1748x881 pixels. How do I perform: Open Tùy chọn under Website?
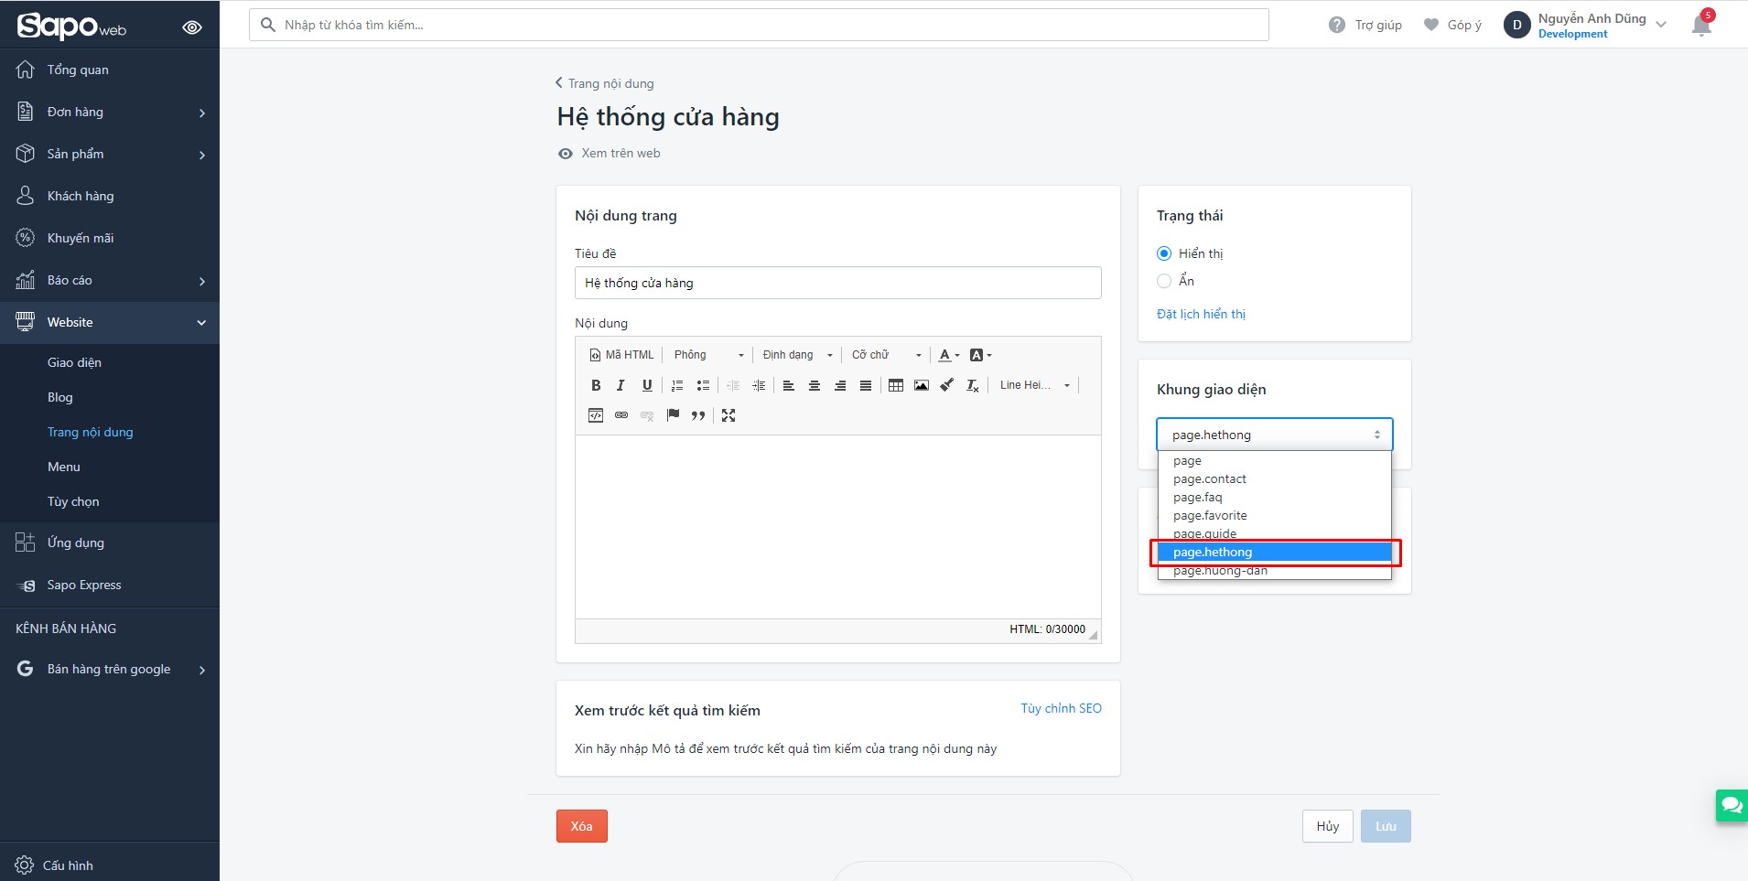73,501
